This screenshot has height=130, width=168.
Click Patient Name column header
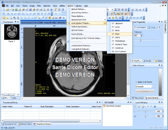(x=12, y=106)
